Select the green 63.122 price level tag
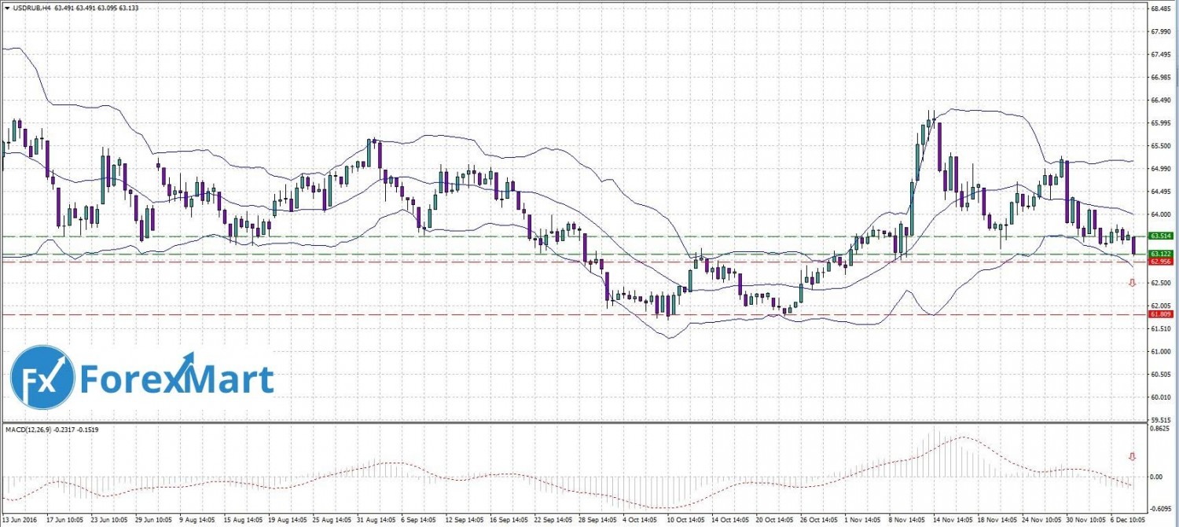Image resolution: width=1179 pixels, height=527 pixels. (1161, 254)
